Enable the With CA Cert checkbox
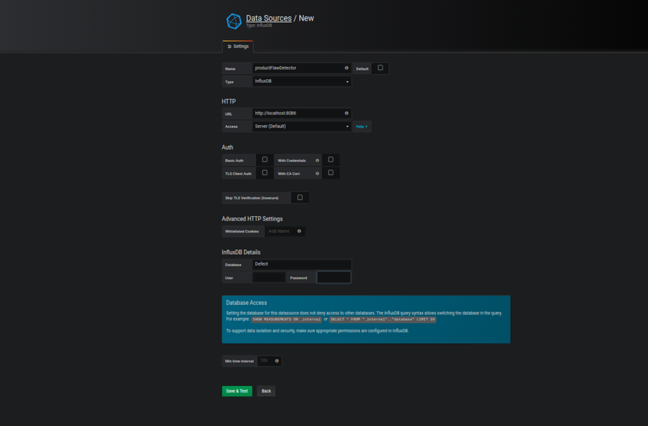648x426 pixels. 331,172
